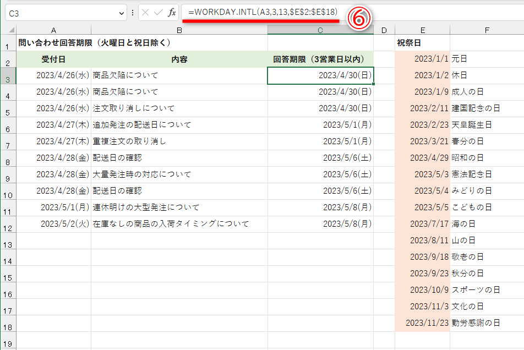Screen dimensions: 524x350
Task: Select column header E
Action: (422, 30)
